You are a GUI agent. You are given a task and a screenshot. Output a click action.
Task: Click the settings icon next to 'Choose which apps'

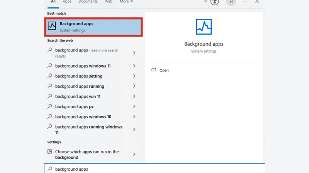(49, 152)
